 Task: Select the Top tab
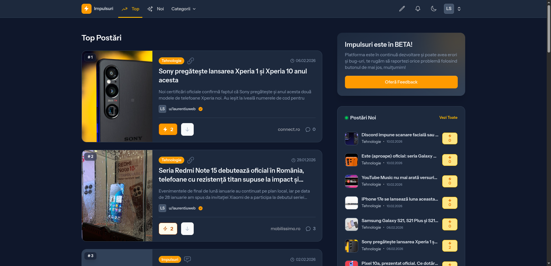(x=130, y=9)
